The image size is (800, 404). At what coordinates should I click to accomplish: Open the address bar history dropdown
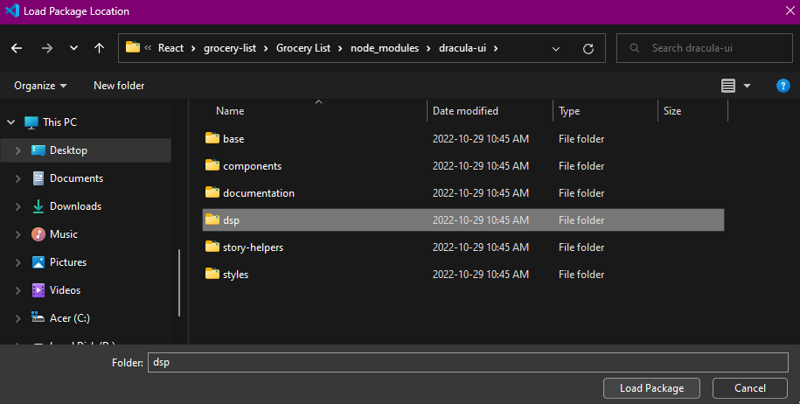(556, 49)
